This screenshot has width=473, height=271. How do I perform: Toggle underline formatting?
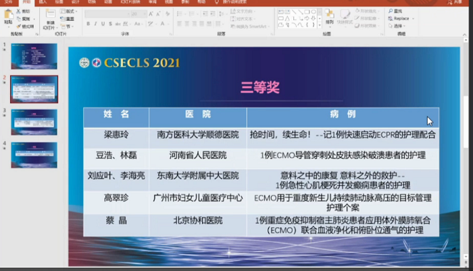point(103,24)
